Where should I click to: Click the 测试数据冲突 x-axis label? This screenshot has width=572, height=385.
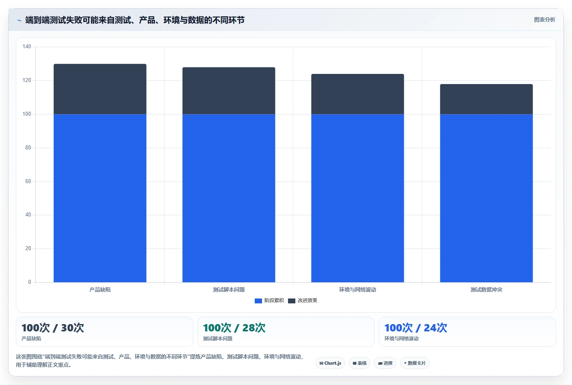(x=486, y=290)
